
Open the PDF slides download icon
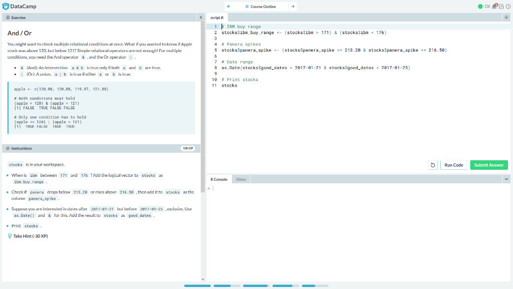pos(501,7)
